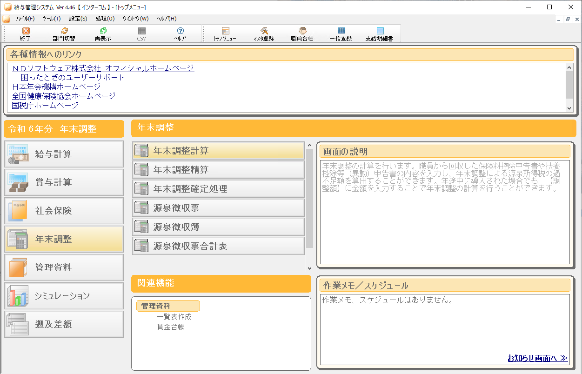Screen dimensions: 582x374
Task: Select 給与計算 in the left sidebar
Action: pos(64,154)
